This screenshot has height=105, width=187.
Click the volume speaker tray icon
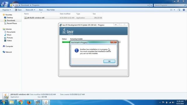(173, 102)
